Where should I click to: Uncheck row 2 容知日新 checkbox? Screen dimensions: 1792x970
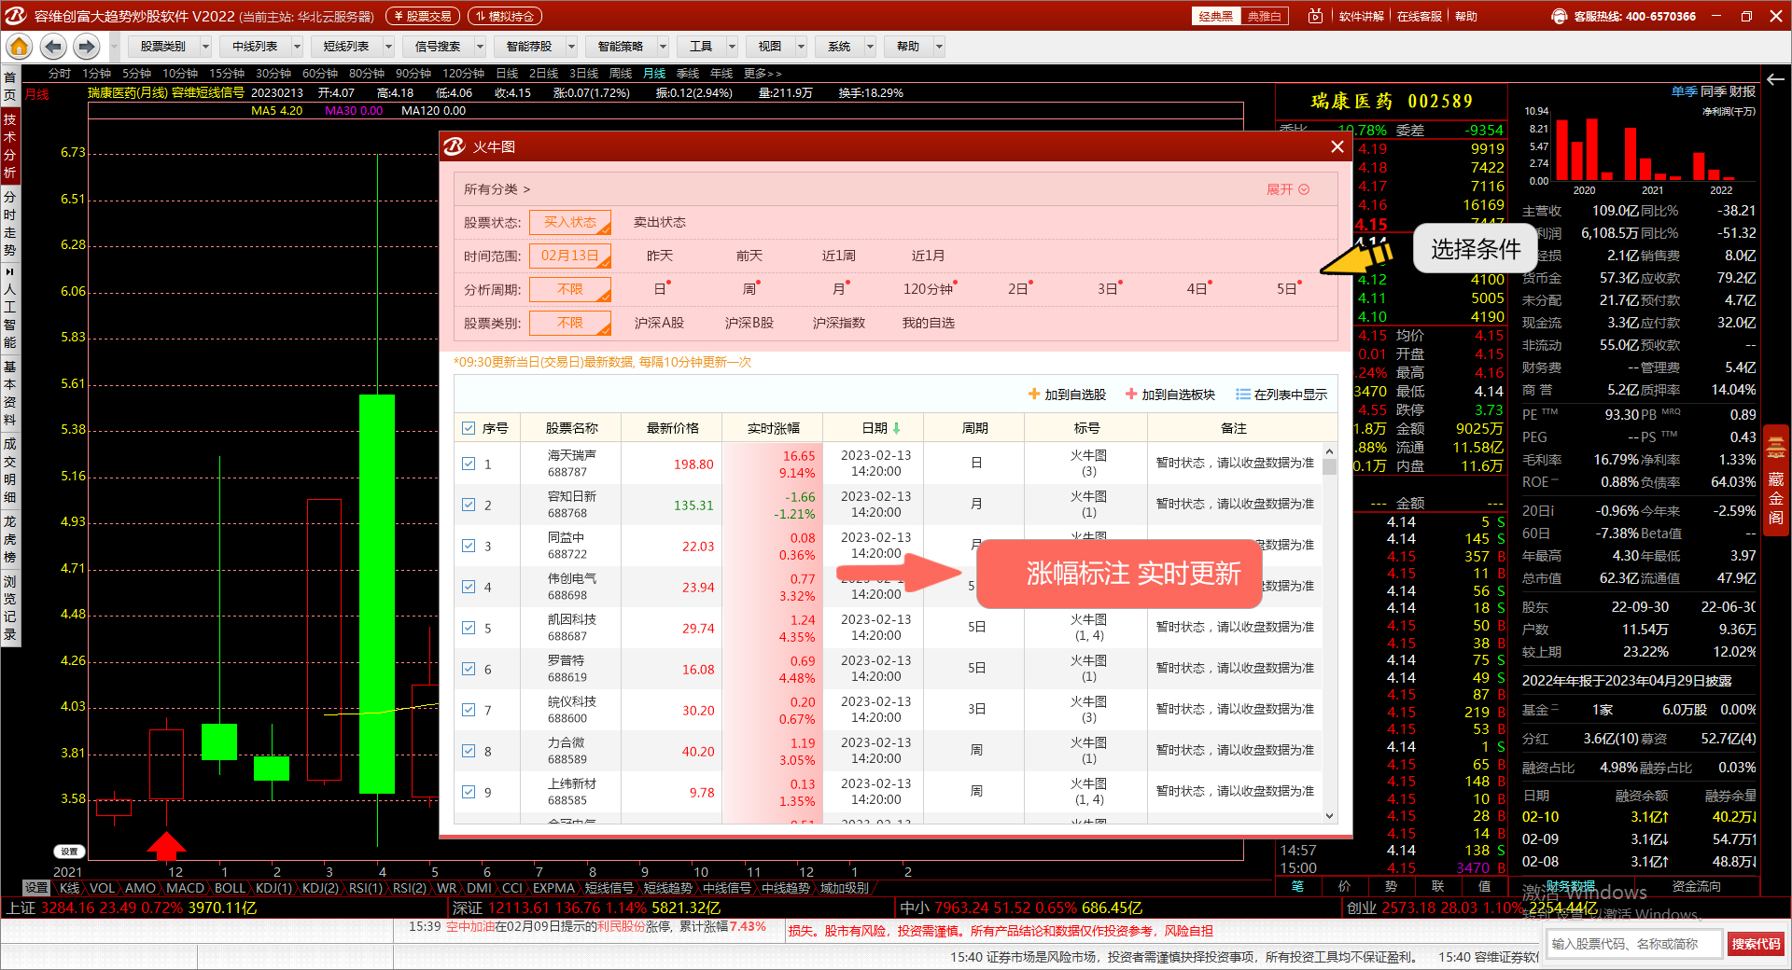tap(469, 505)
